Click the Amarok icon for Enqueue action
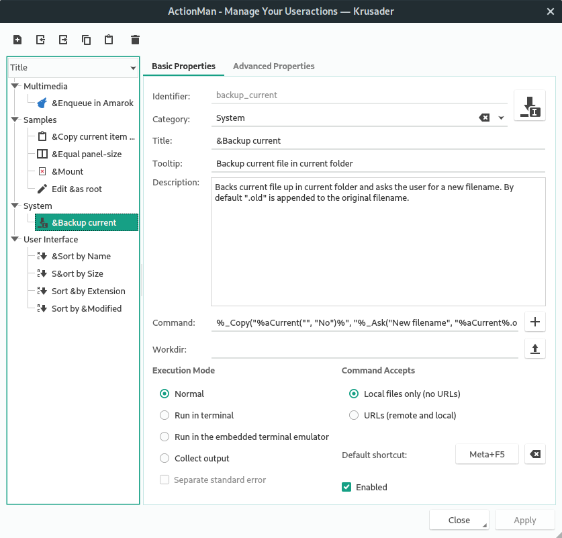The height and width of the screenshot is (538, 562). coord(42,103)
